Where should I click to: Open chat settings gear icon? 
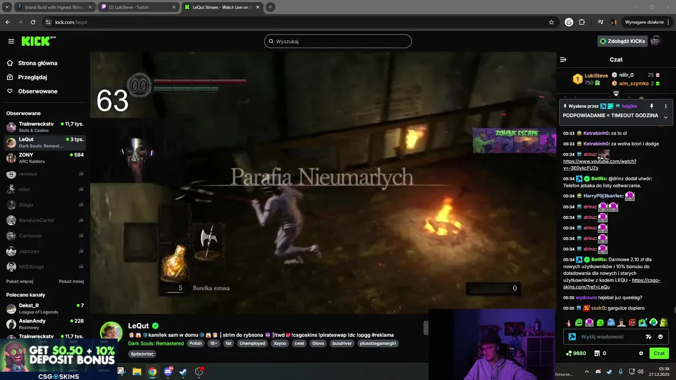(641, 353)
